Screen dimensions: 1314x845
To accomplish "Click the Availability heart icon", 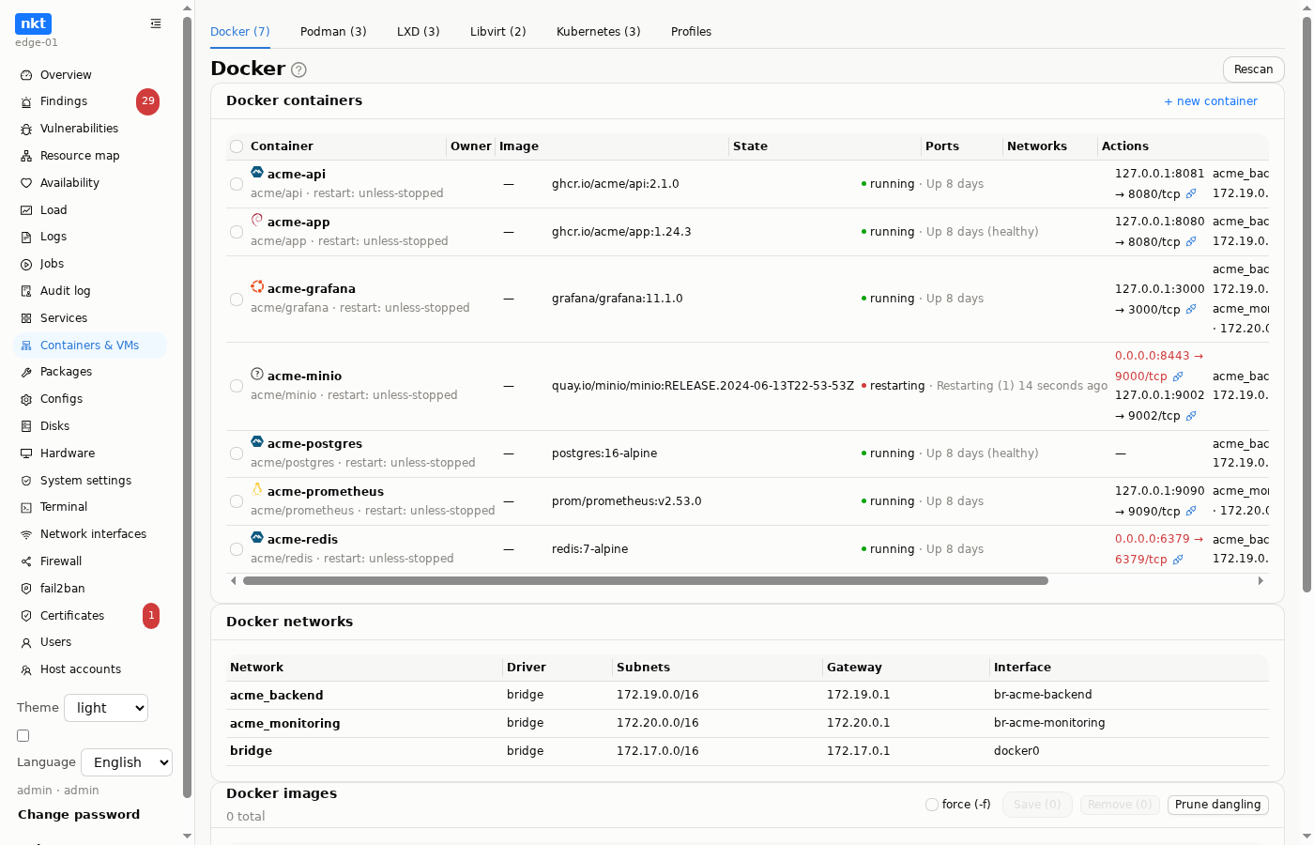I will click(x=26, y=183).
